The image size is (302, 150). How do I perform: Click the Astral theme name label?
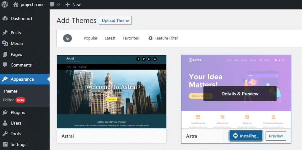pyautogui.click(x=67, y=136)
